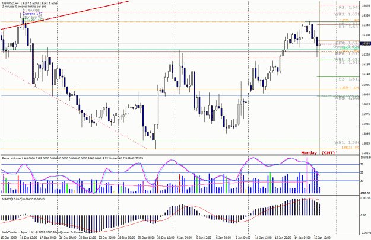Image resolution: width=371 pixels, height=240 pixels.
Task: Click the '2 minutes 0 seconds left to bar end' label
Action: coord(24,7)
